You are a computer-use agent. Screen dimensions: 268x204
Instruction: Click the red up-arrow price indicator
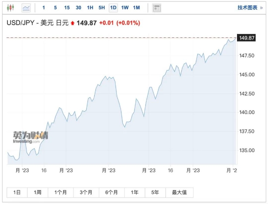pyautogui.click(x=72, y=23)
